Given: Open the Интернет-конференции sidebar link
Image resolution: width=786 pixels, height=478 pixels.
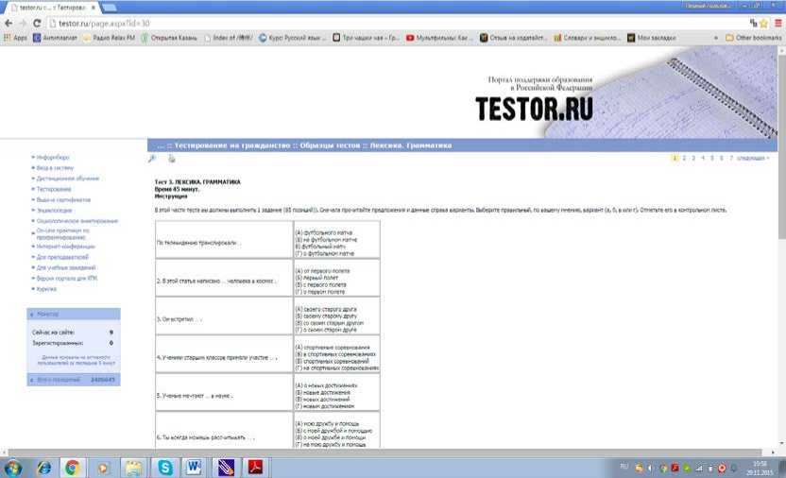Looking at the screenshot, I should tap(66, 247).
